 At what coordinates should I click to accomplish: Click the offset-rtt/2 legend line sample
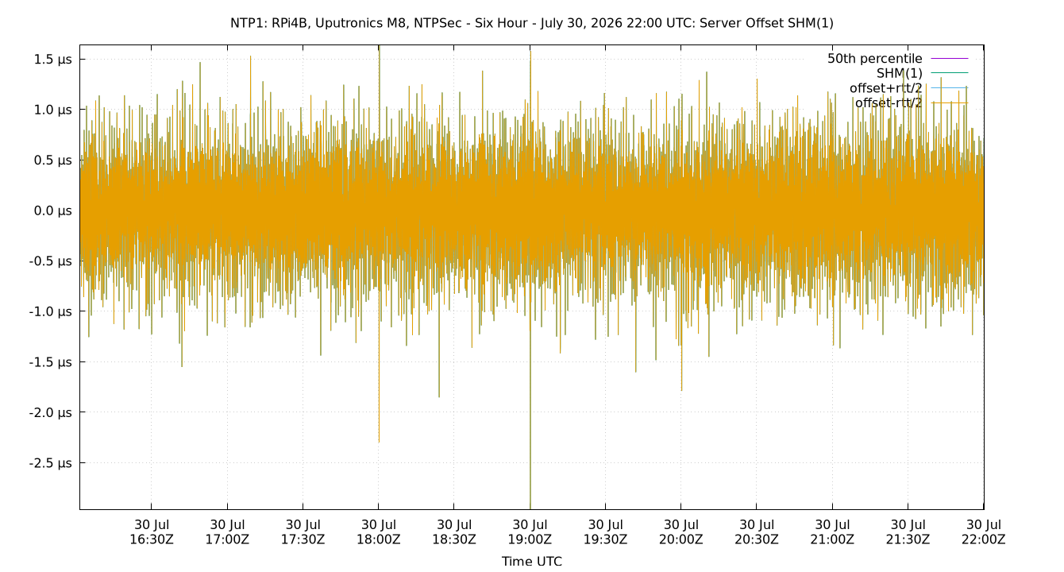point(949,102)
